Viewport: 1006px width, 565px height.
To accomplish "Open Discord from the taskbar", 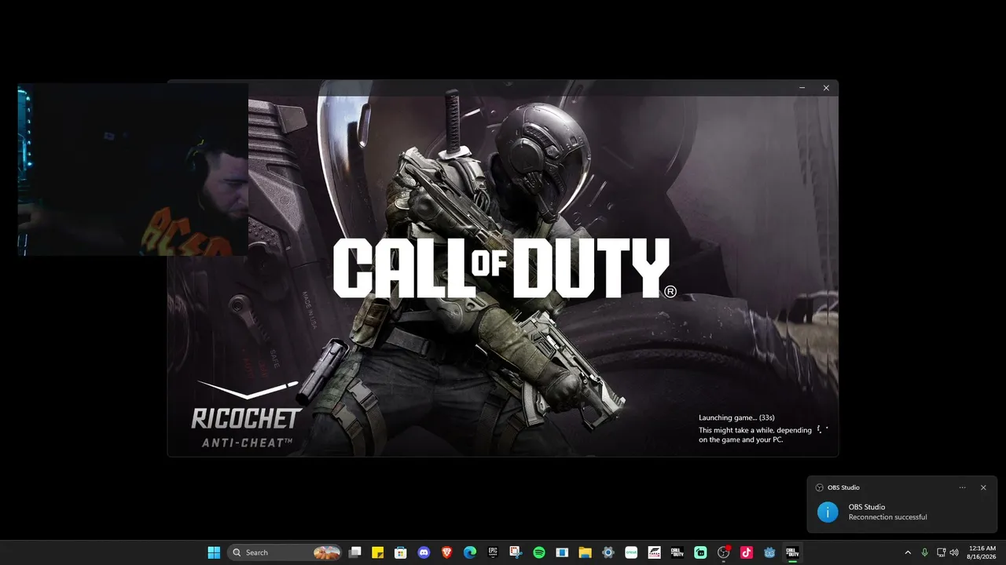I will pyautogui.click(x=424, y=552).
